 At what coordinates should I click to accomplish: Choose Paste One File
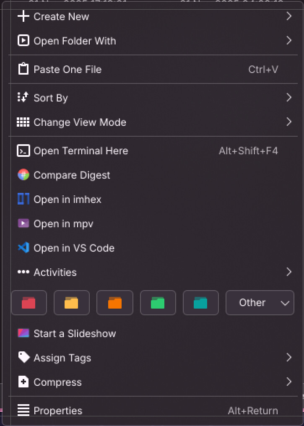pyautogui.click(x=68, y=69)
